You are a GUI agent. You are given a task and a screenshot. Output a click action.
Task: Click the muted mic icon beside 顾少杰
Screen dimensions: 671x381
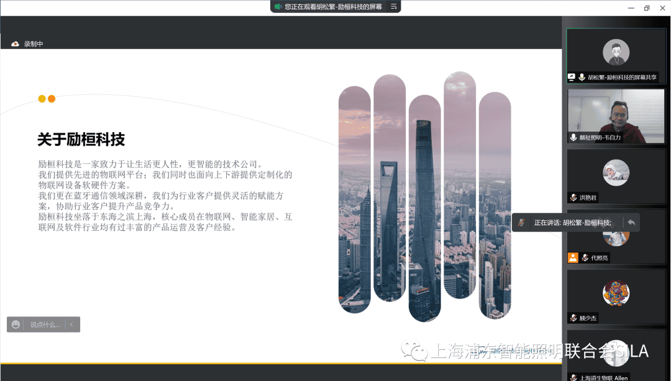tap(573, 318)
